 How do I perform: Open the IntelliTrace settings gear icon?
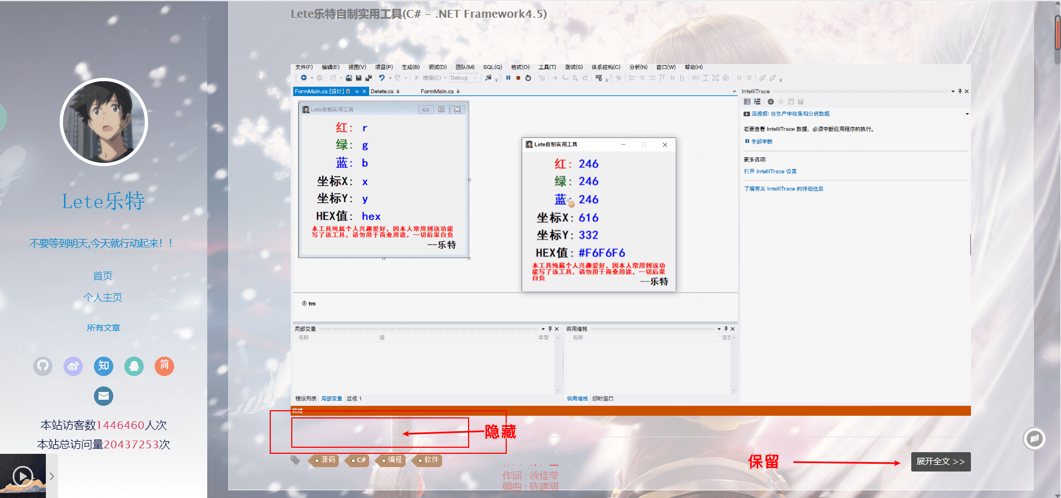coord(770,102)
